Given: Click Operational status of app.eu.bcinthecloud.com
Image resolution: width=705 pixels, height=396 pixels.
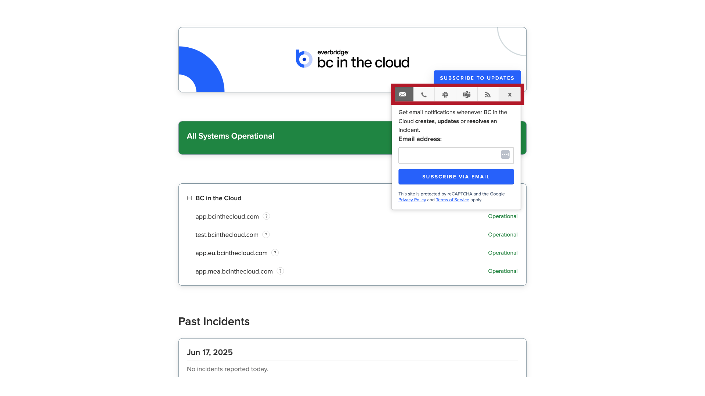Looking at the screenshot, I should pyautogui.click(x=503, y=253).
